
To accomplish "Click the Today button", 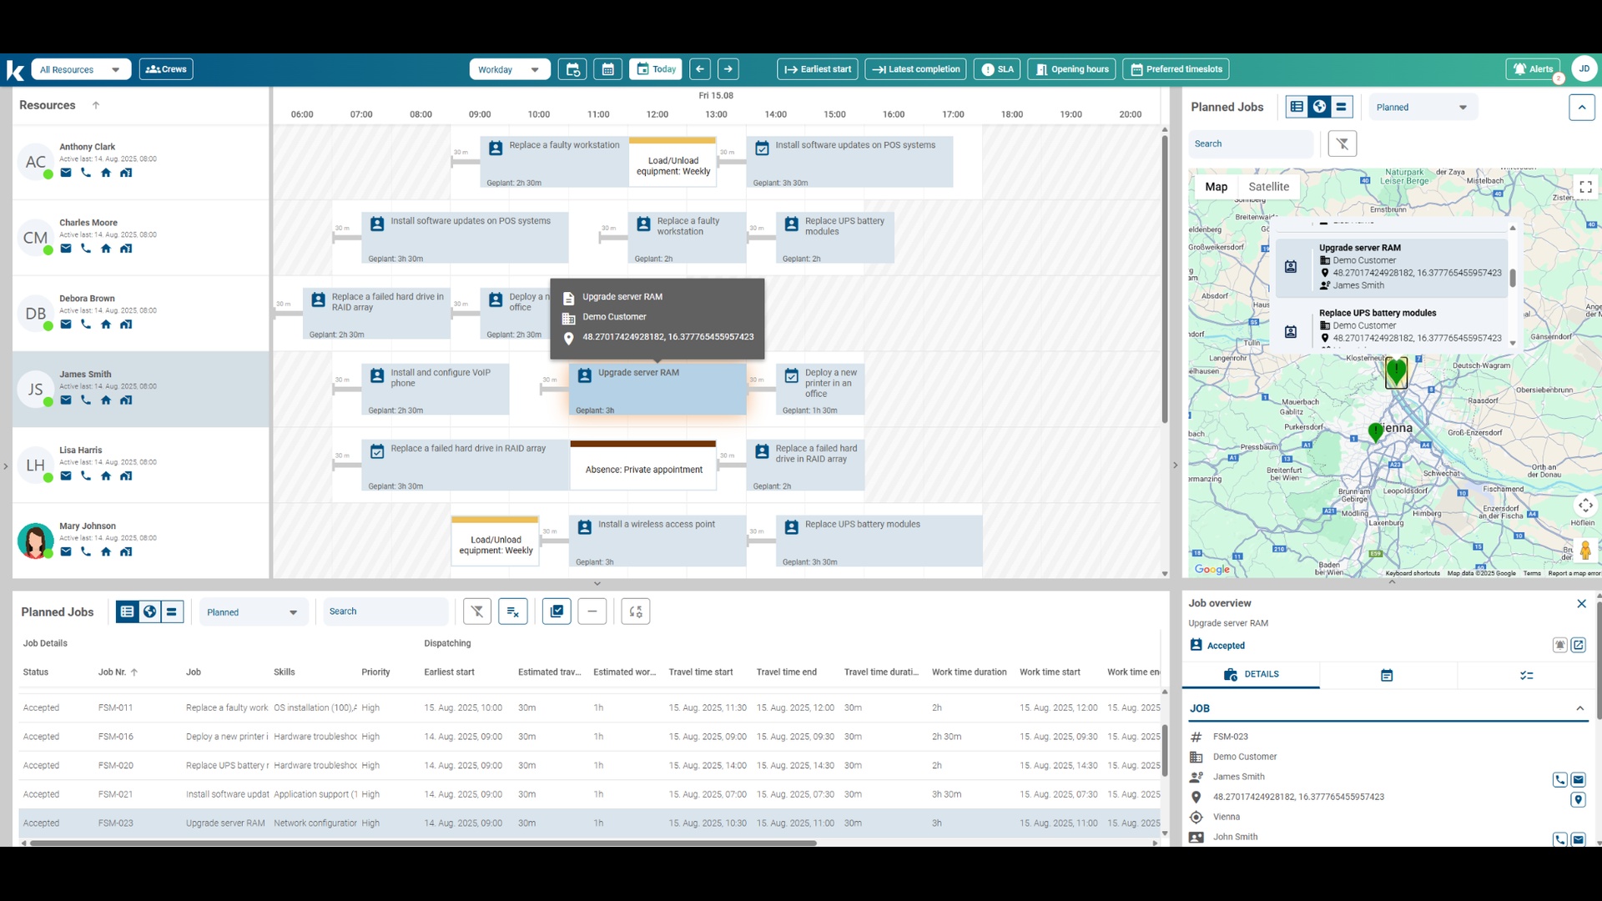I will [656, 69].
